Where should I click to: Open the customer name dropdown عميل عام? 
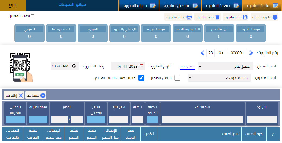point(225,66)
